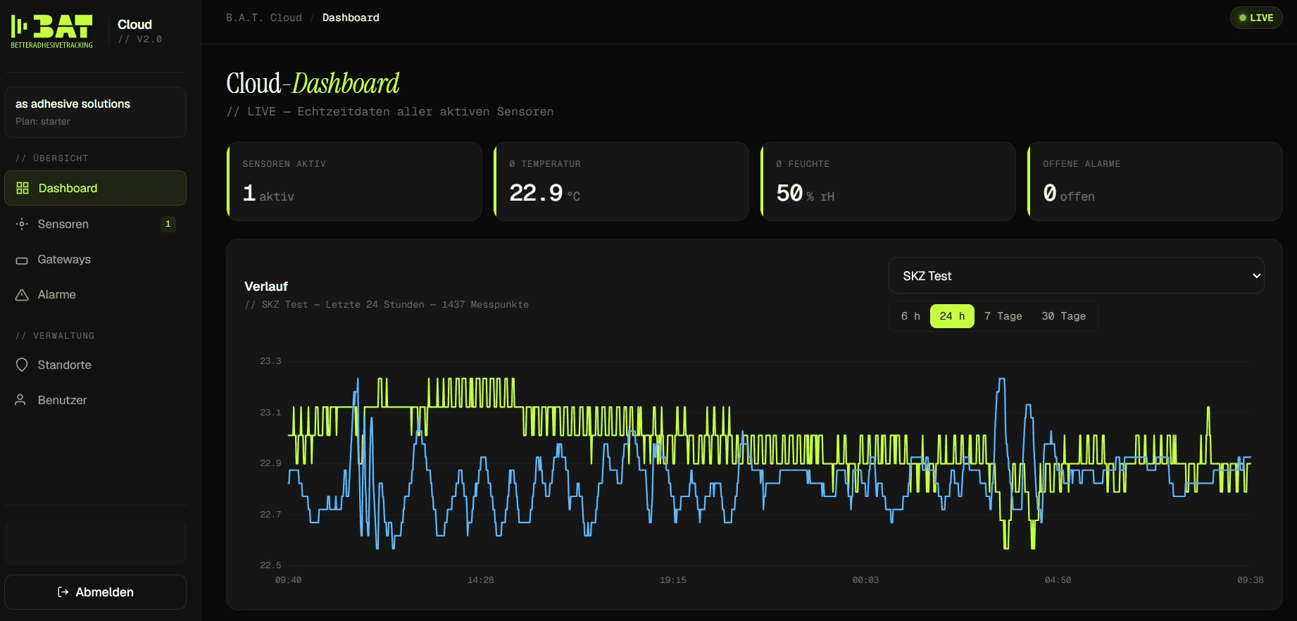The width and height of the screenshot is (1297, 621).
Task: Click the Benutzer person icon
Action: 20,400
